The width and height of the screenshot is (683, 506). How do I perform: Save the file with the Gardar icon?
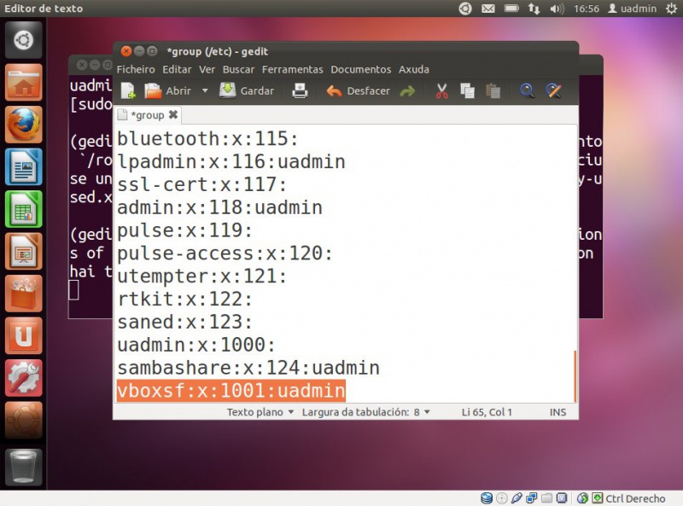227,90
